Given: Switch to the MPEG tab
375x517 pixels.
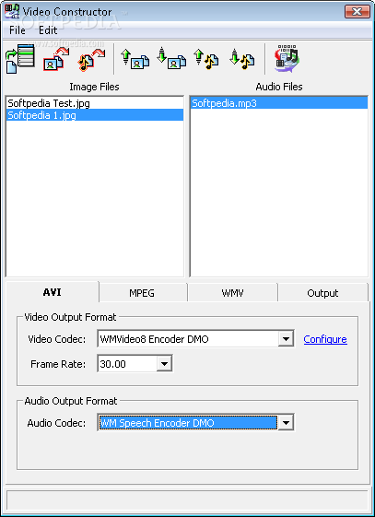Looking at the screenshot, I should [142, 293].
